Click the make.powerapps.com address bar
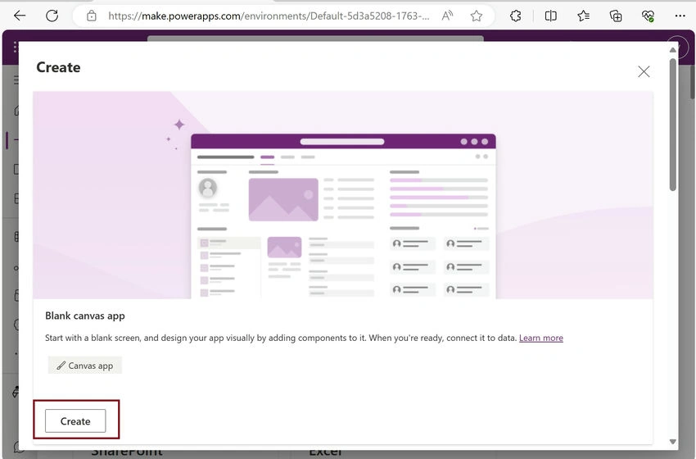 click(x=269, y=16)
